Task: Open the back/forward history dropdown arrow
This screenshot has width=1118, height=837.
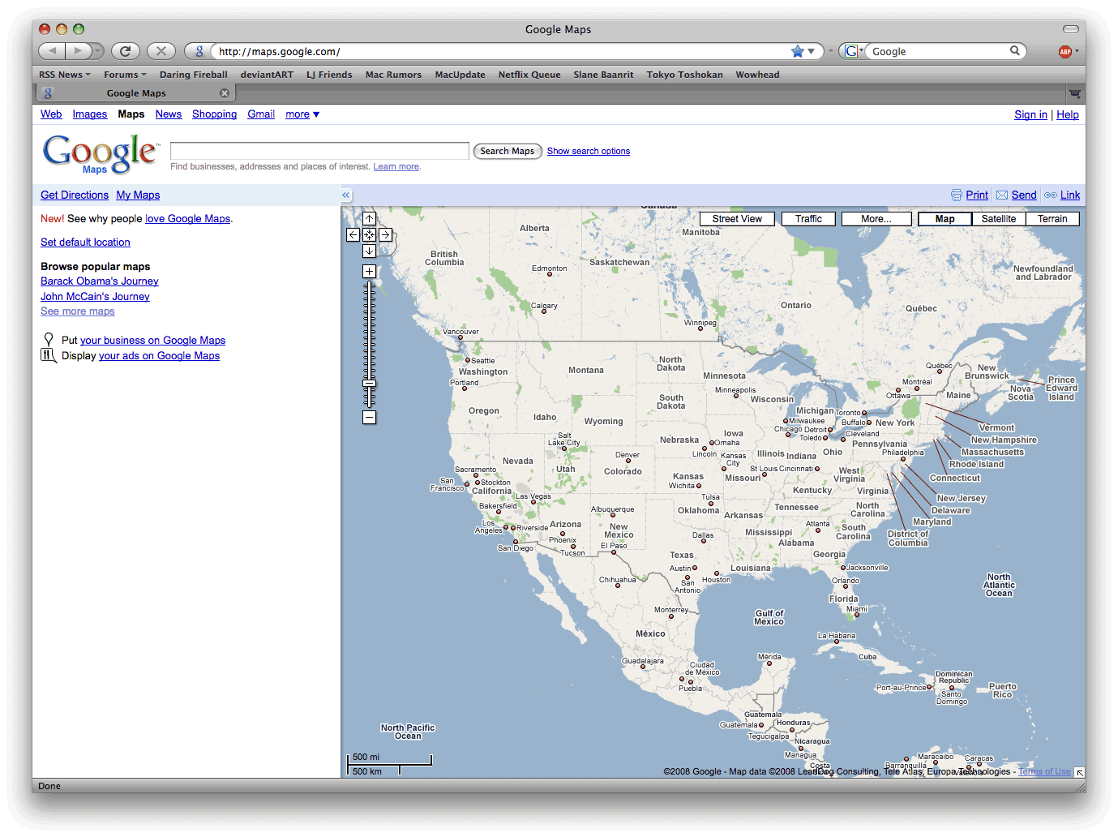Action: pyautogui.click(x=98, y=51)
